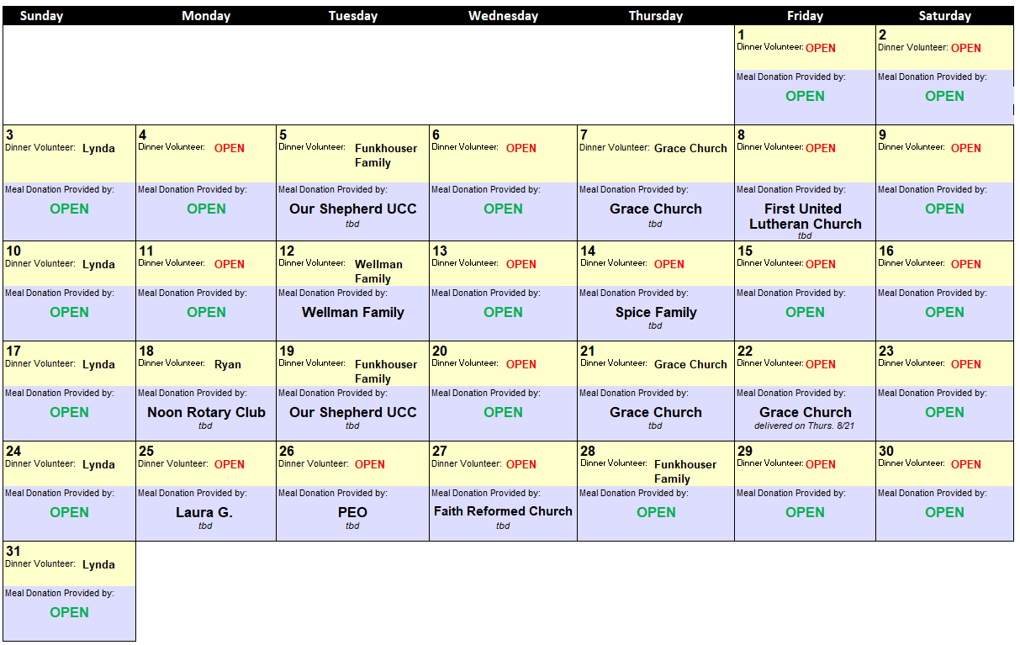Click Funkhouser Family volunteer on day 28

point(685,472)
